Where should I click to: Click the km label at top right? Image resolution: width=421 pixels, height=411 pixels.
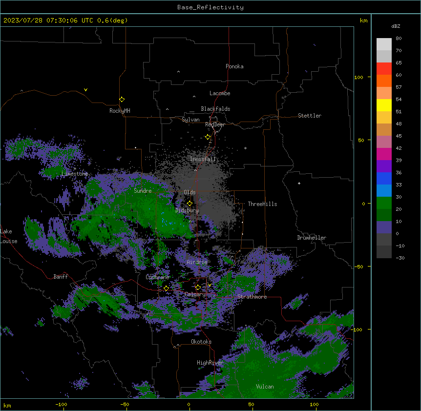click(x=363, y=21)
